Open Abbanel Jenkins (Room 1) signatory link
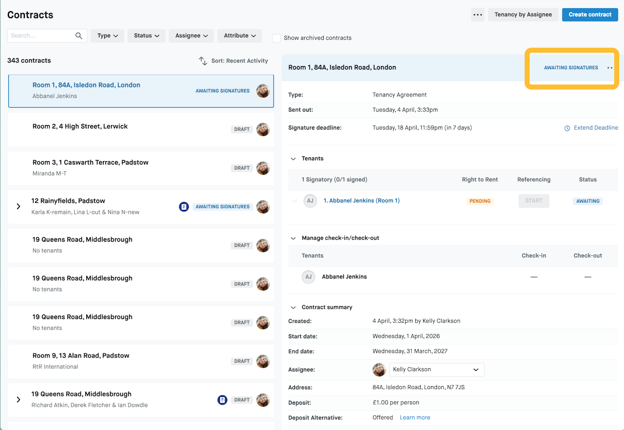Viewport: 624px width, 430px height. click(361, 201)
